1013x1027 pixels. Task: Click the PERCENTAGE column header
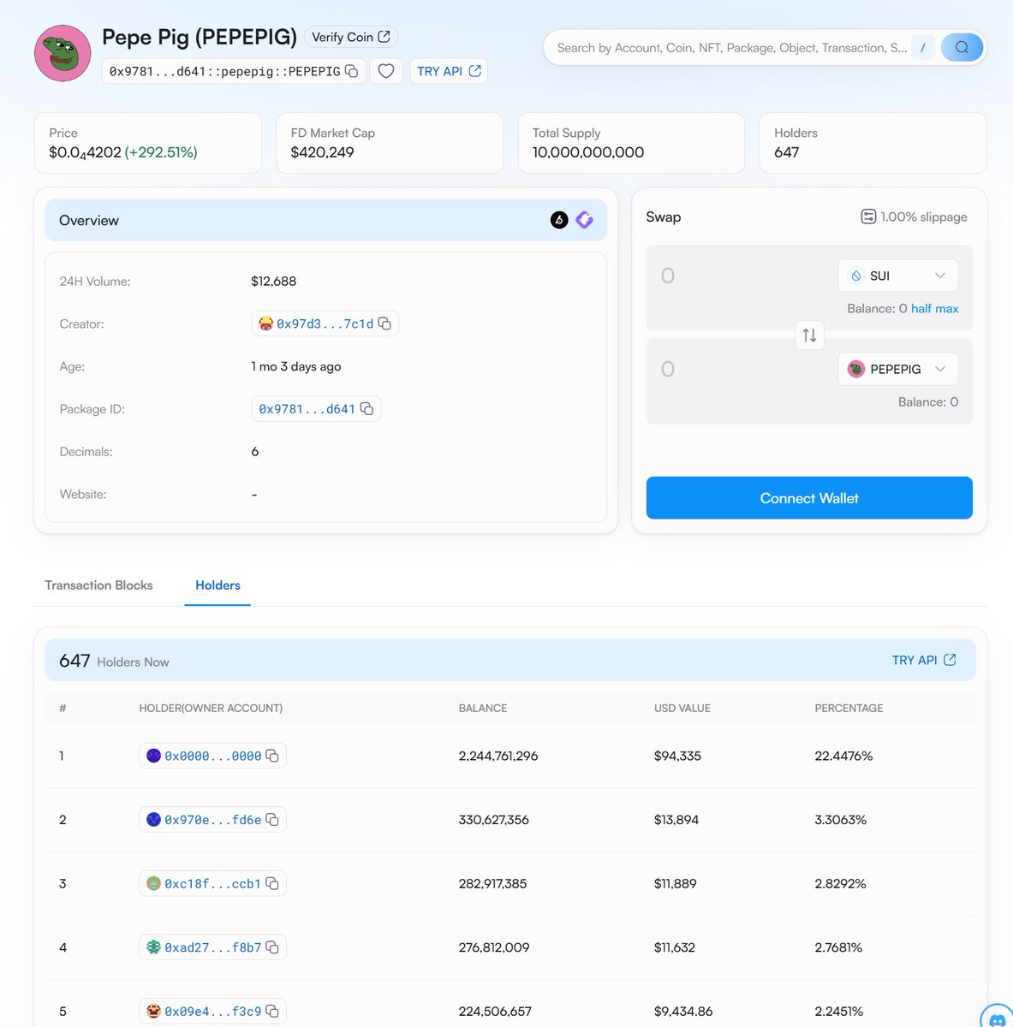tap(849, 708)
